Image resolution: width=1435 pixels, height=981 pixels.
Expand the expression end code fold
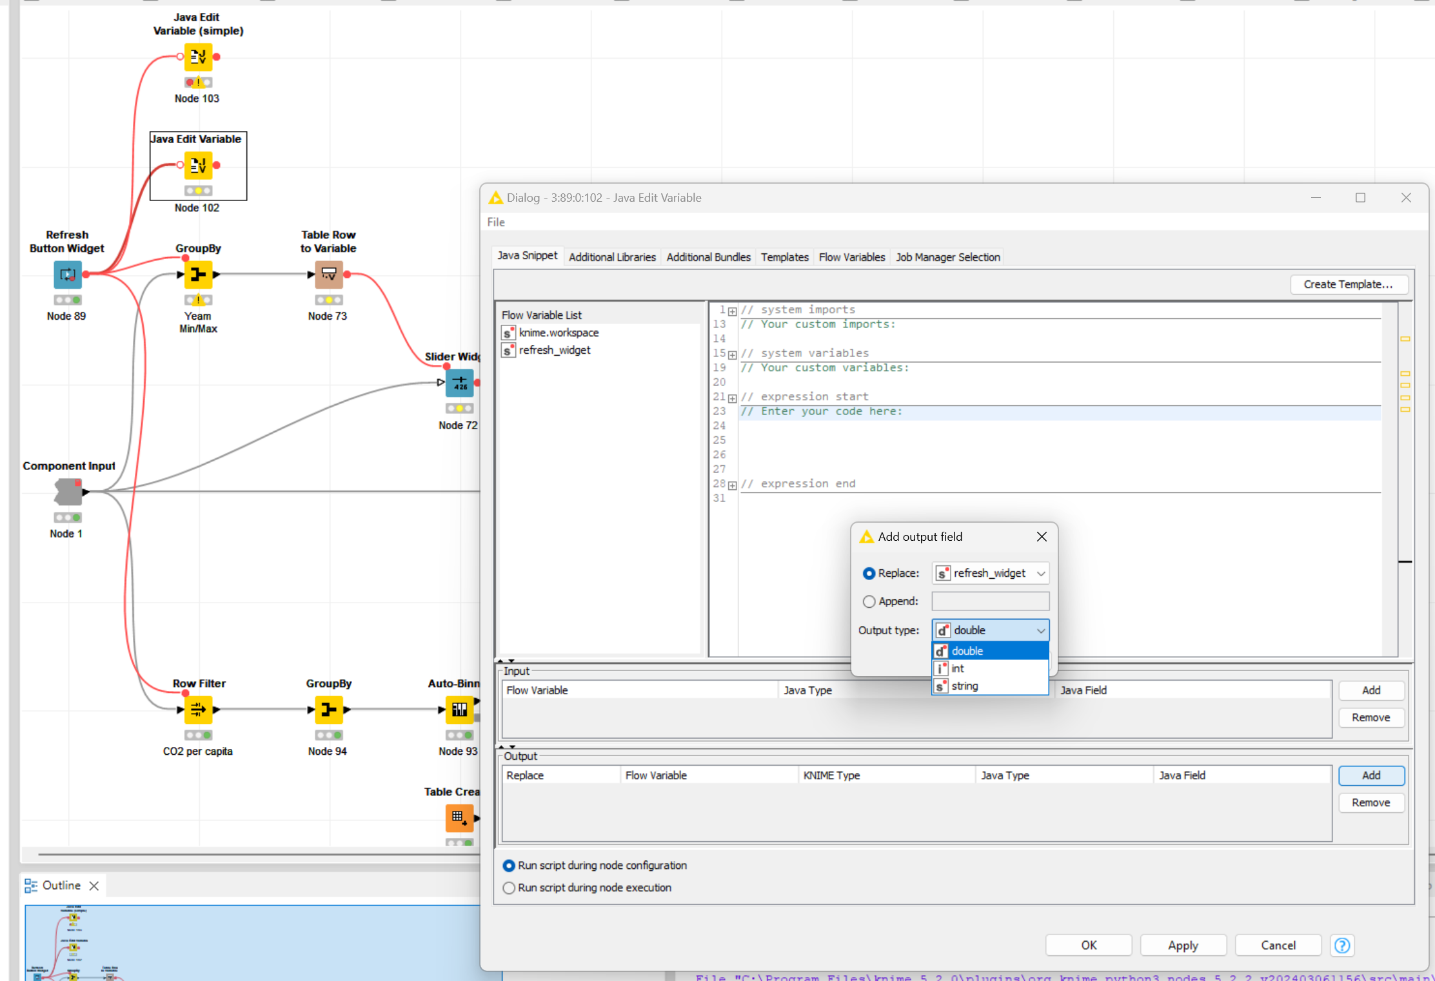[x=733, y=485]
